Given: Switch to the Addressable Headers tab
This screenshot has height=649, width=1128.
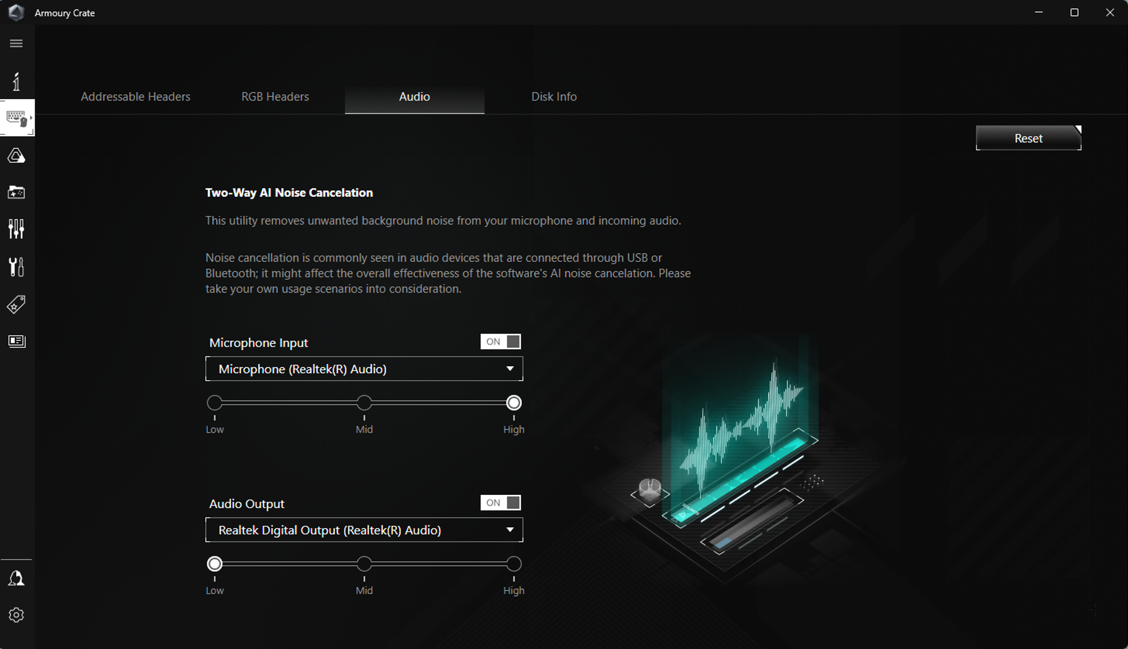Looking at the screenshot, I should (x=136, y=97).
